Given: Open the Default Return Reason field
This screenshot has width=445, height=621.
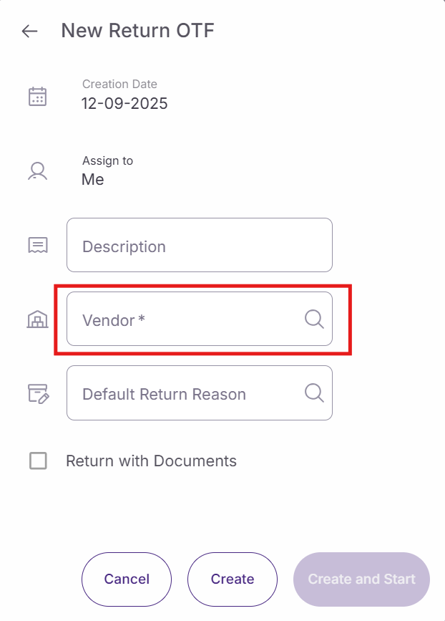Looking at the screenshot, I should [186, 393].
